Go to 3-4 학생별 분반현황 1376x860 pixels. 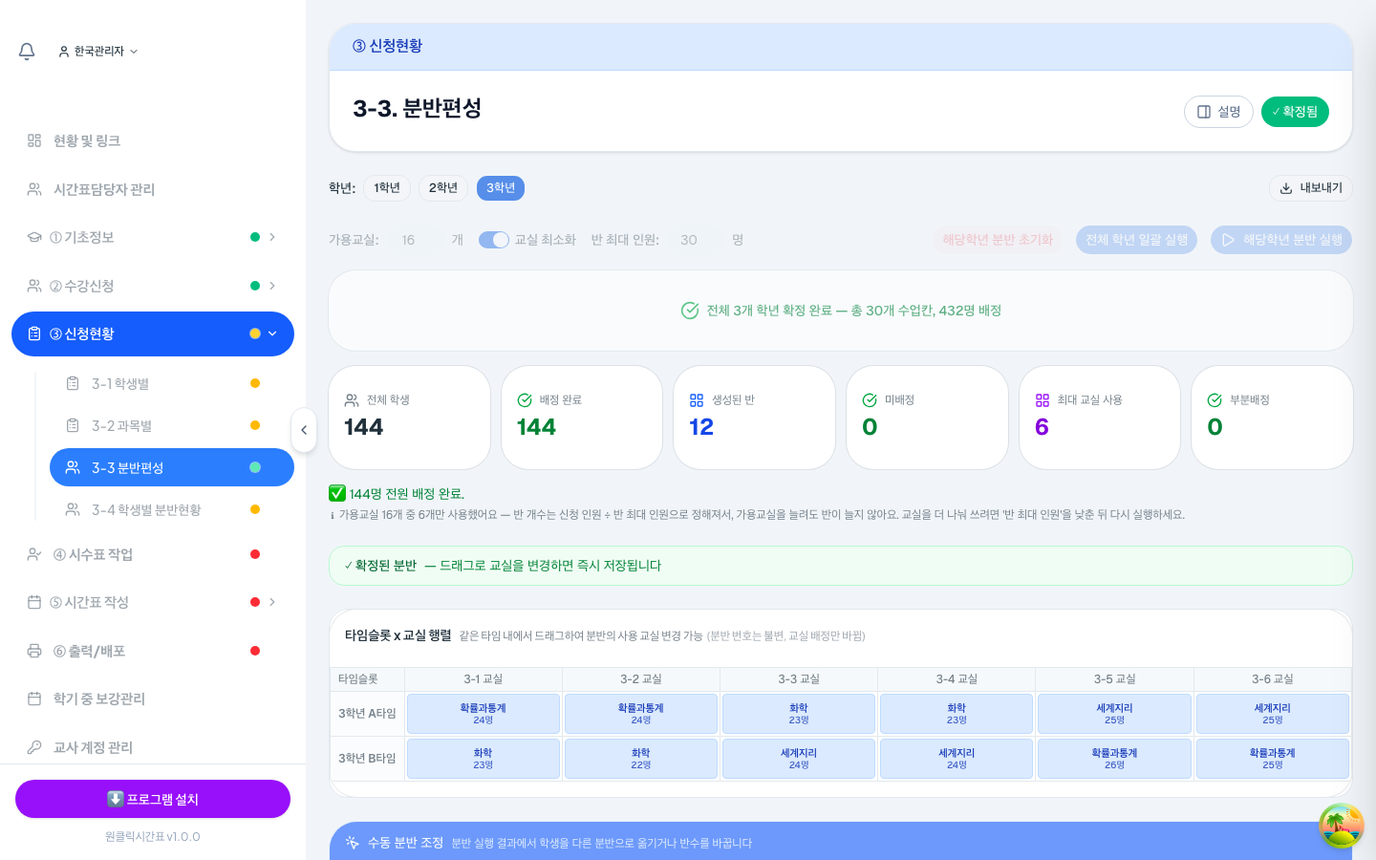coord(172,509)
